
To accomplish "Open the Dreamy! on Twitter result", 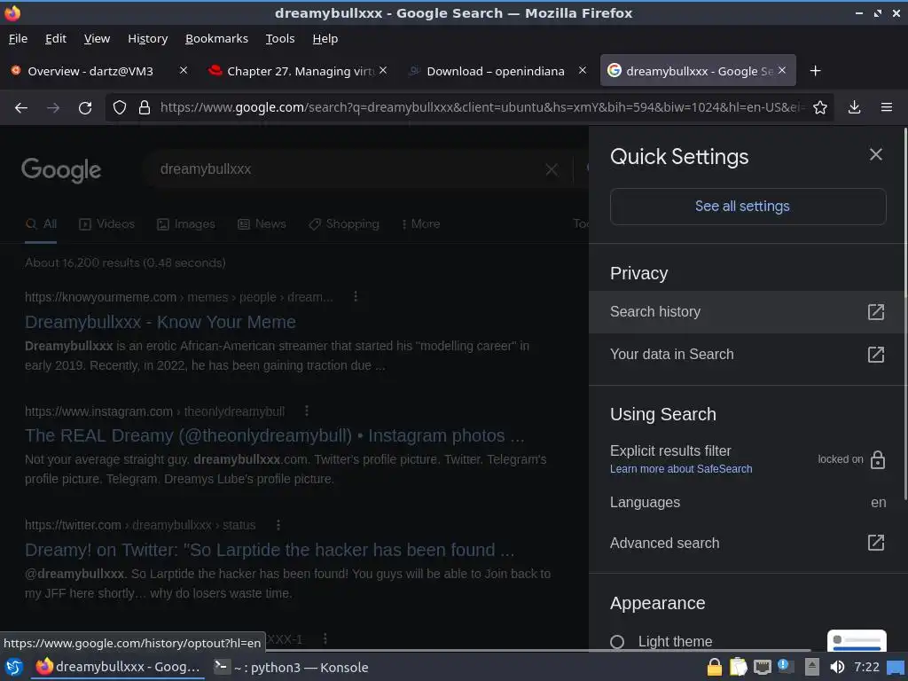I will [x=270, y=550].
